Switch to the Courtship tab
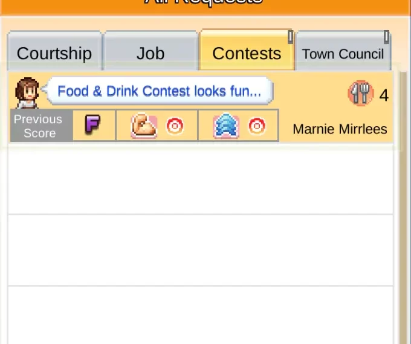Image resolution: width=411 pixels, height=344 pixels. point(54,53)
